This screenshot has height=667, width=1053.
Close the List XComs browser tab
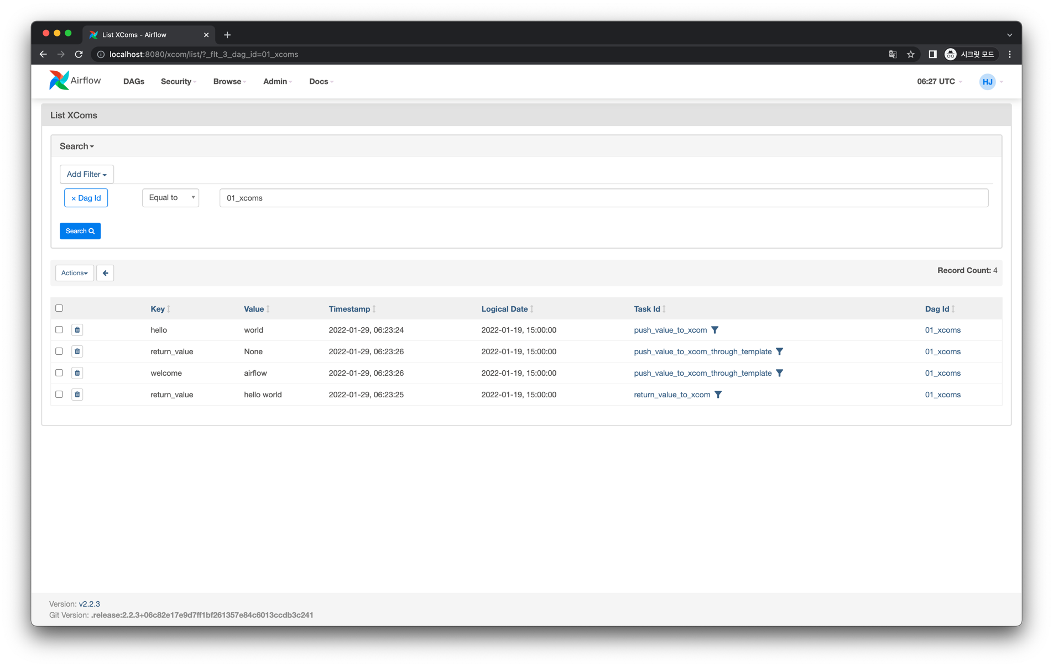206,35
